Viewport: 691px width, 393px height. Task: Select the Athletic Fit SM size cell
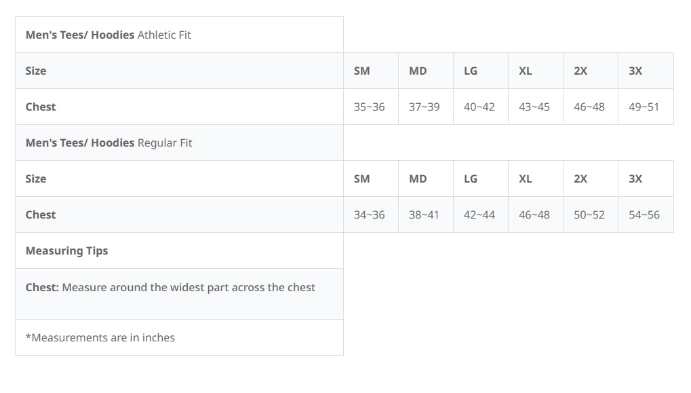click(362, 71)
